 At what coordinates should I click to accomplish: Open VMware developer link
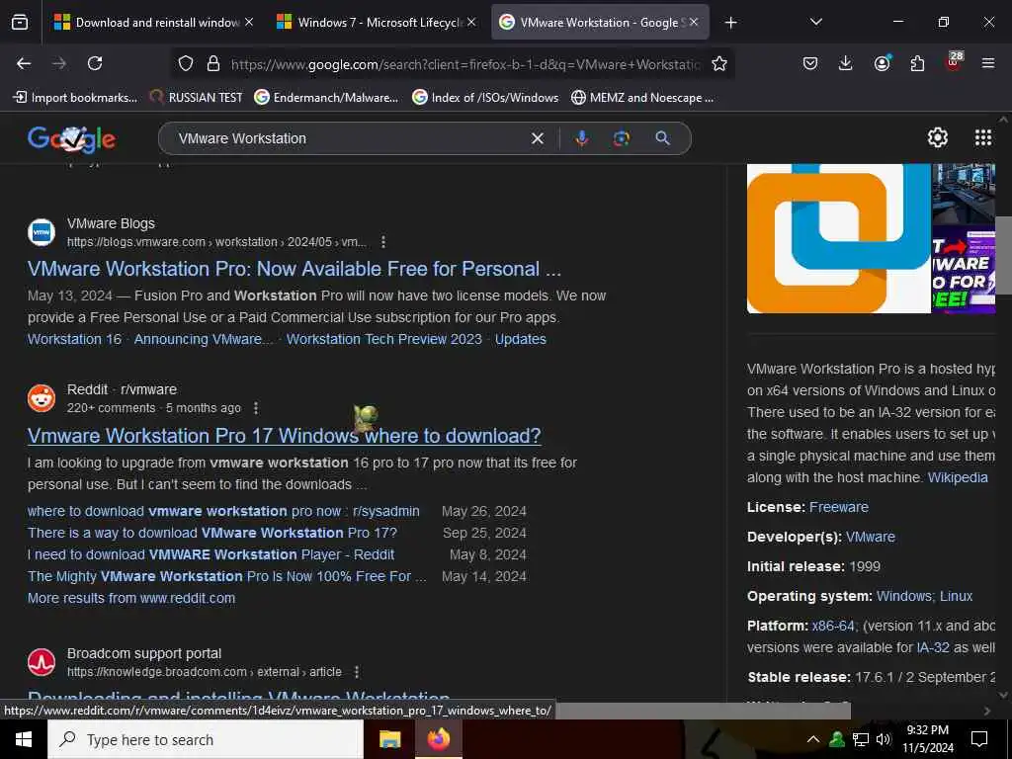[x=870, y=537]
